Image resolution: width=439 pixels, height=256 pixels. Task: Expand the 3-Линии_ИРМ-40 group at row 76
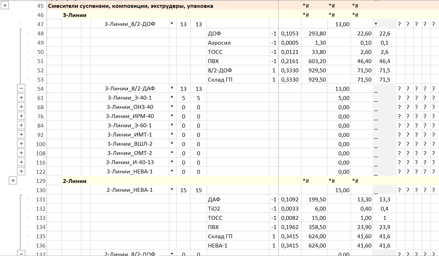tap(21, 116)
